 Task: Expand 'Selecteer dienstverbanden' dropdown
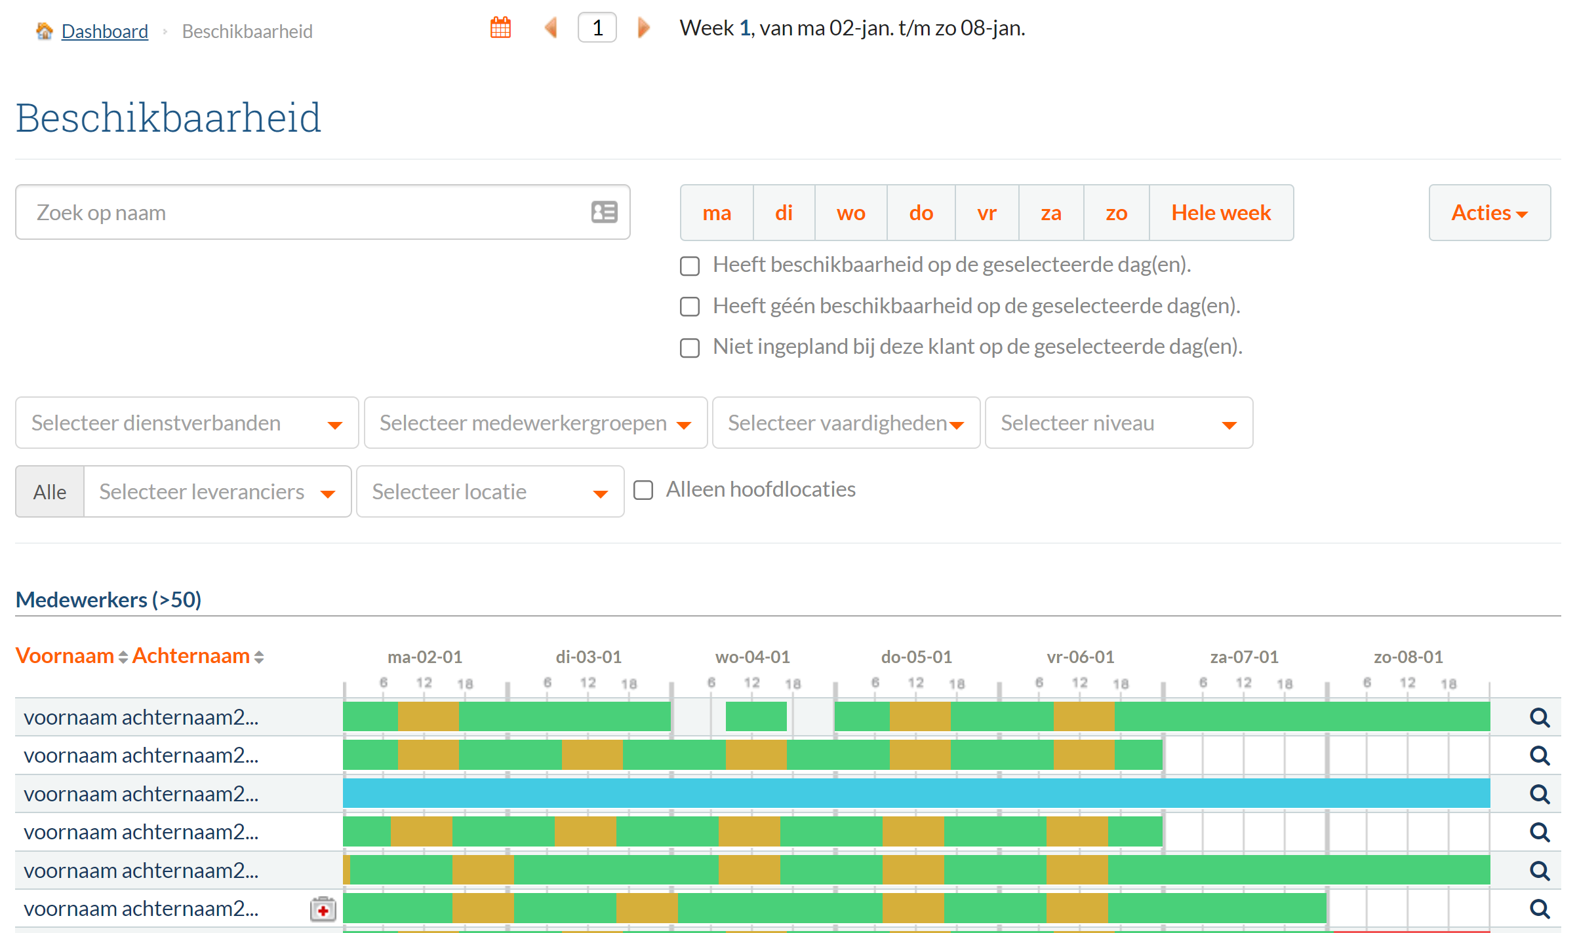(x=187, y=423)
